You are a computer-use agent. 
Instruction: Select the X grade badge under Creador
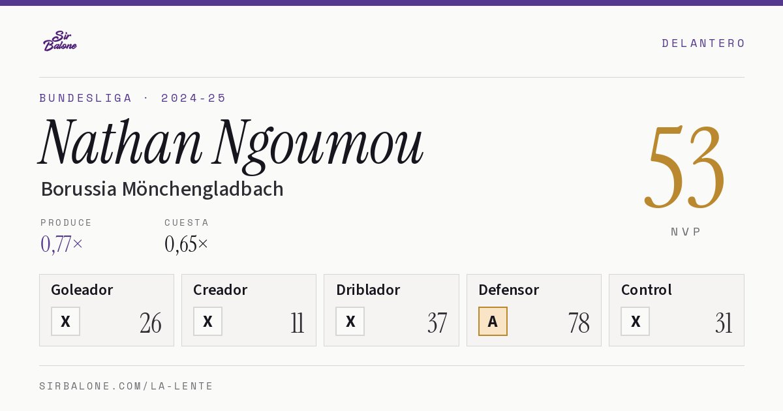(x=207, y=321)
